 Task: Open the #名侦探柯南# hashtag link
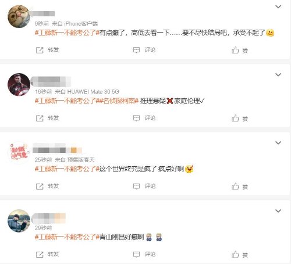coord(119,101)
